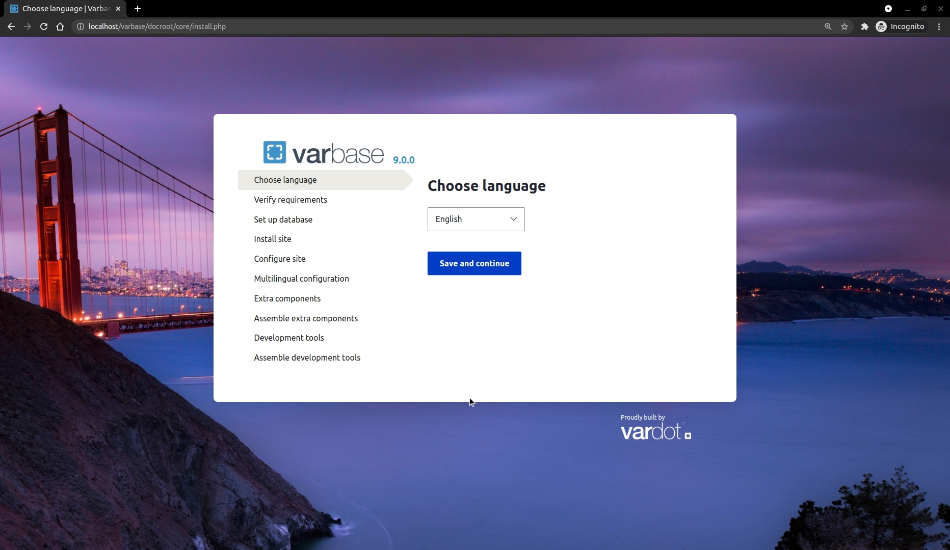
Task: Click the tab search dropdown arrow
Action: [888, 9]
